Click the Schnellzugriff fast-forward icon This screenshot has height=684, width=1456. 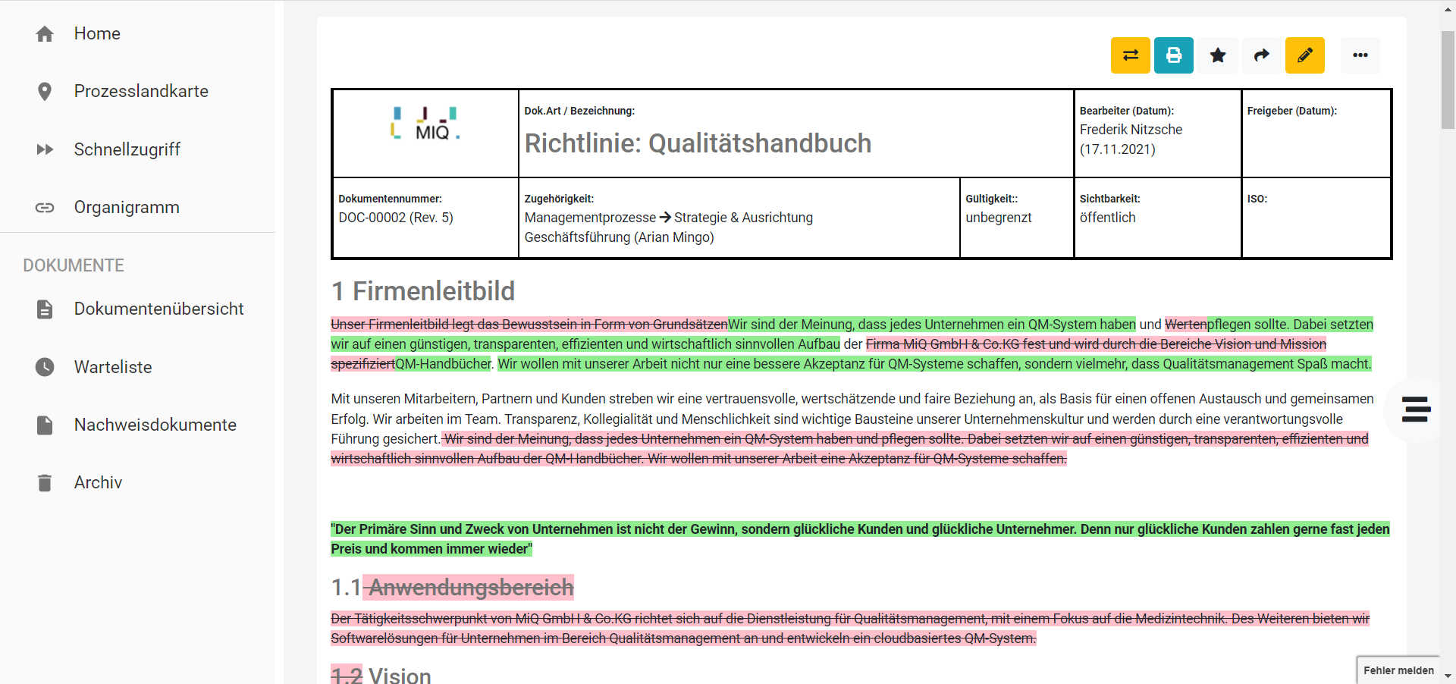45,149
